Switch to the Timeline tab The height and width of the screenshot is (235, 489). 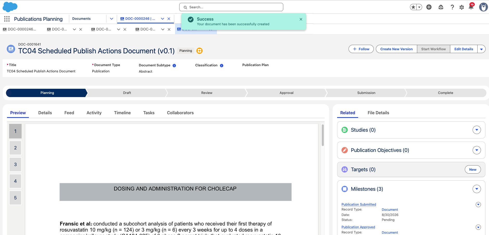coord(122,113)
